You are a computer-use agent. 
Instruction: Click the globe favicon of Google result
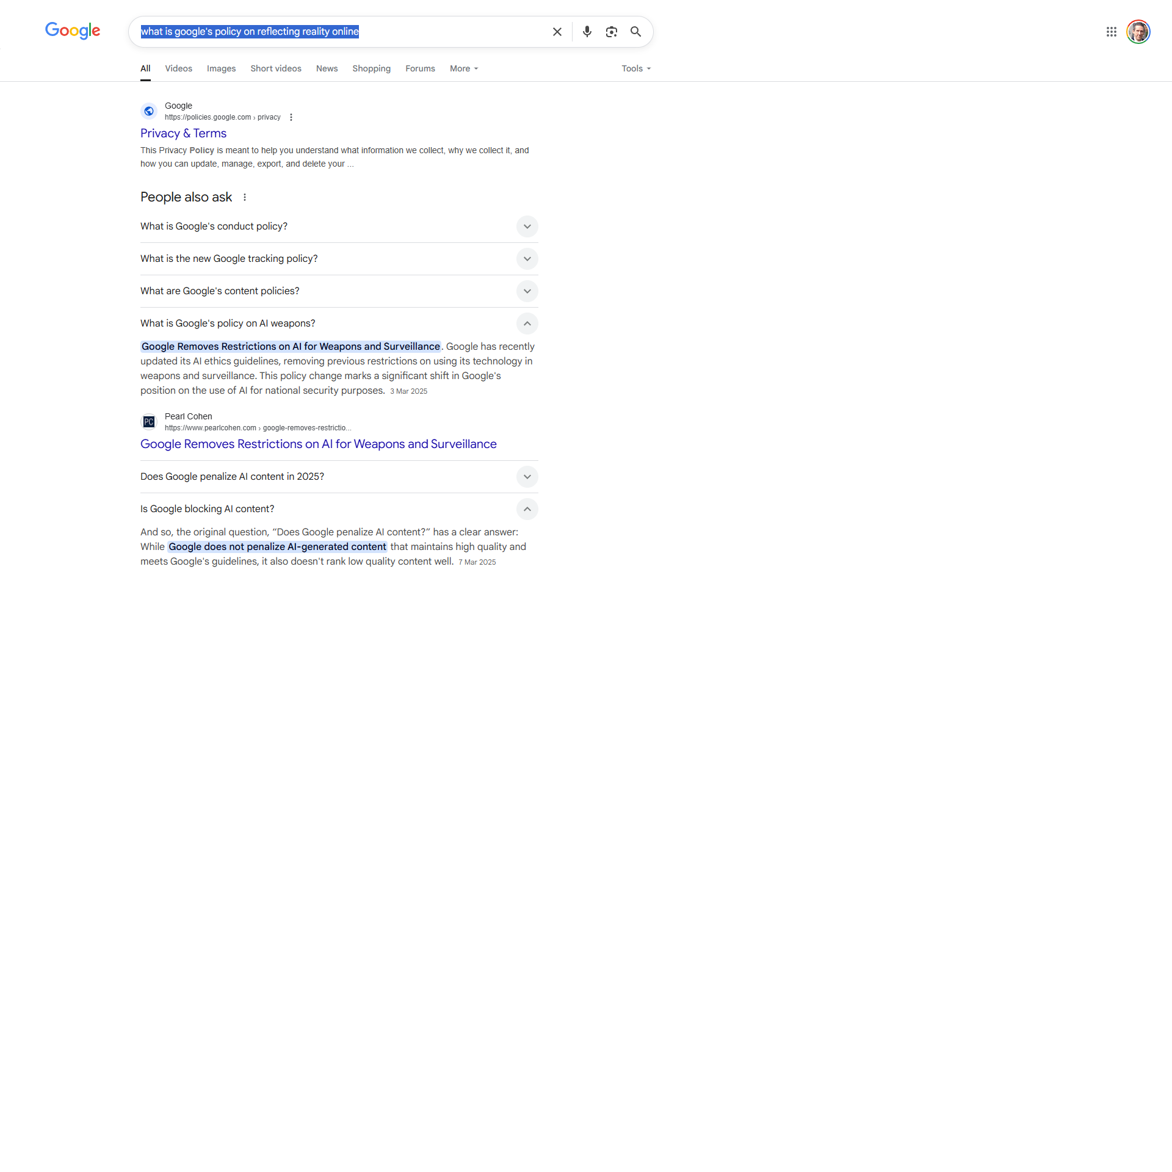[149, 111]
